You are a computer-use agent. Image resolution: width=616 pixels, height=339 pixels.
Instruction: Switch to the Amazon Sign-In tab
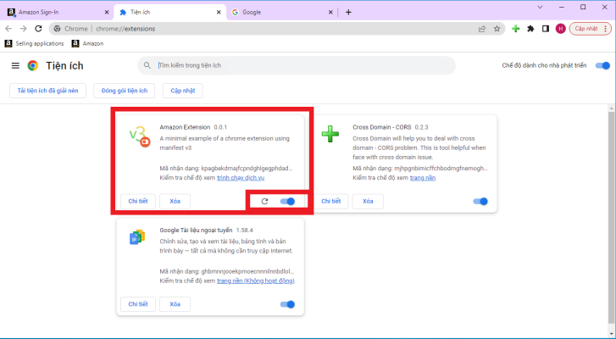(58, 12)
